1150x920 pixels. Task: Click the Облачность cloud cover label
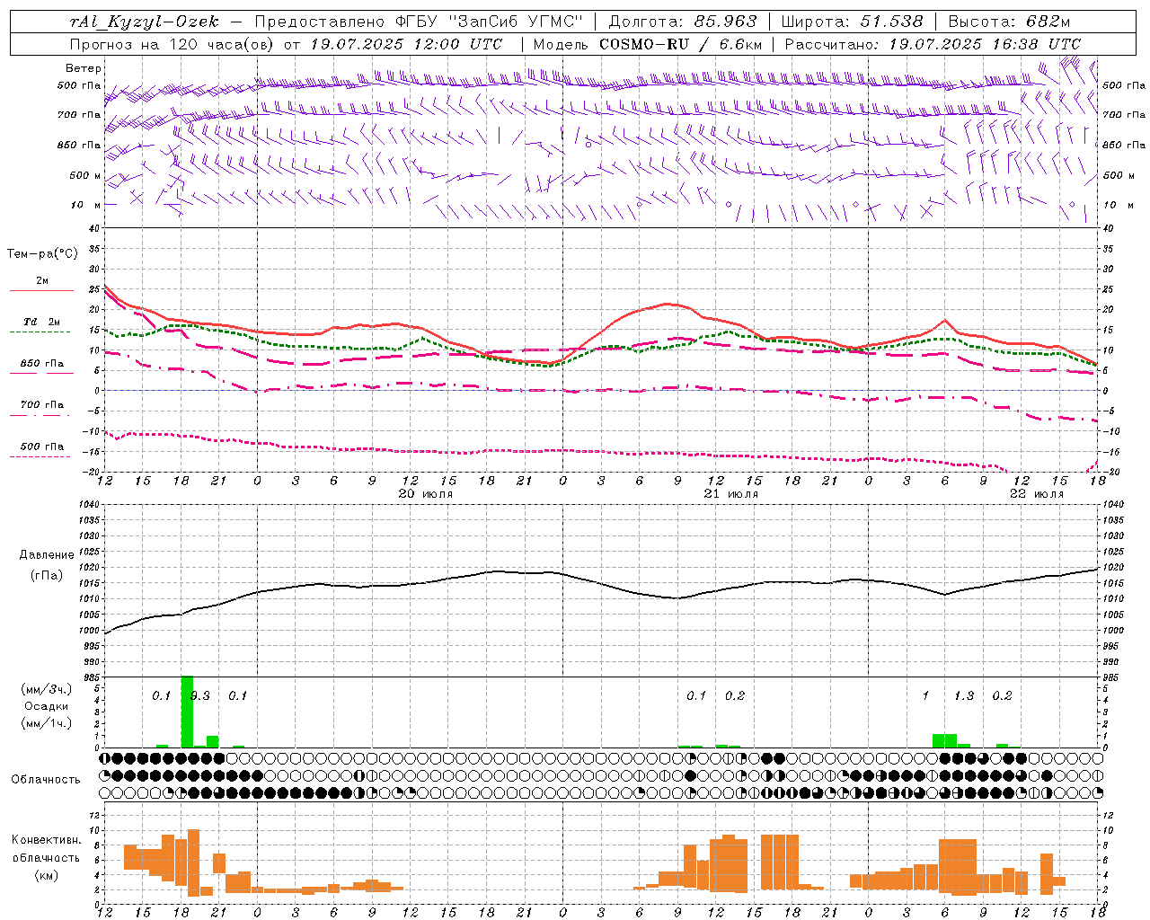(46, 780)
